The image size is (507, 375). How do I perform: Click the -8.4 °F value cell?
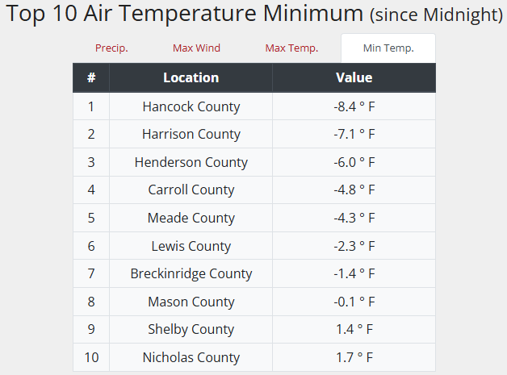pyautogui.click(x=354, y=106)
